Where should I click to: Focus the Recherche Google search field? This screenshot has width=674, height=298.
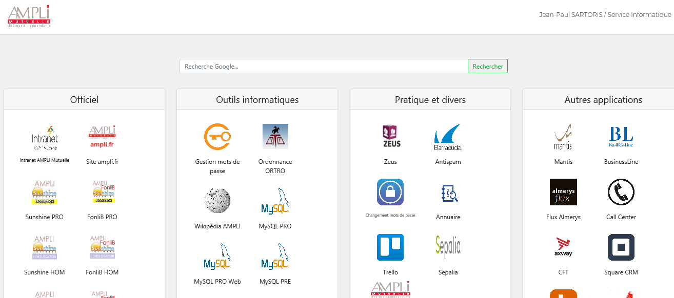323,66
